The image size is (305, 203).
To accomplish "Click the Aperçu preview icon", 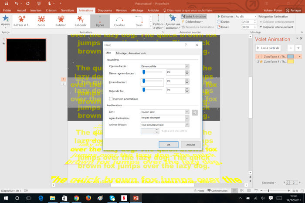I will (6, 19).
